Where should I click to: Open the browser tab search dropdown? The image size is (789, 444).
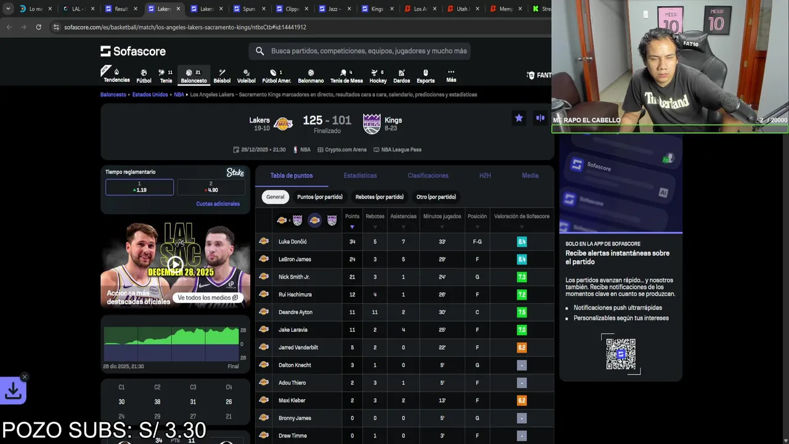[7, 9]
